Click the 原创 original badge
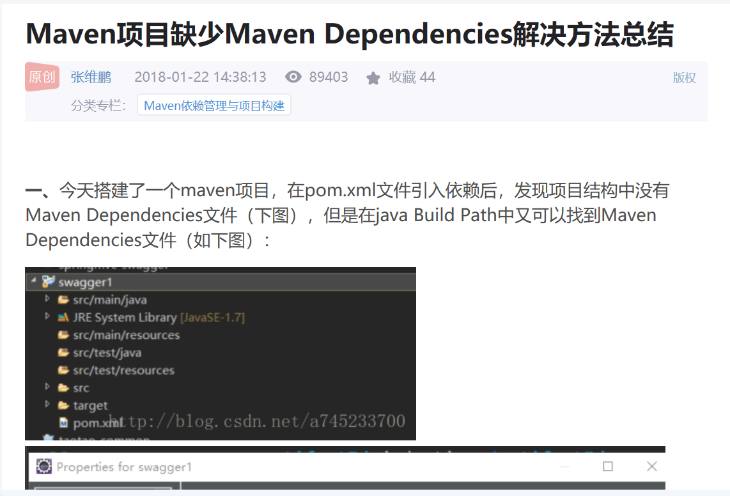The height and width of the screenshot is (496, 730). 42,76
